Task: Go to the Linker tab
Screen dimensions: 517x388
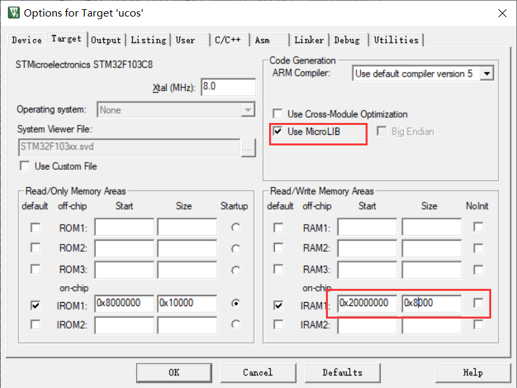Action: tap(309, 40)
